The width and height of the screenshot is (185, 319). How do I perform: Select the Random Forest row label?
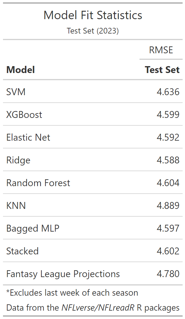coord(38,183)
